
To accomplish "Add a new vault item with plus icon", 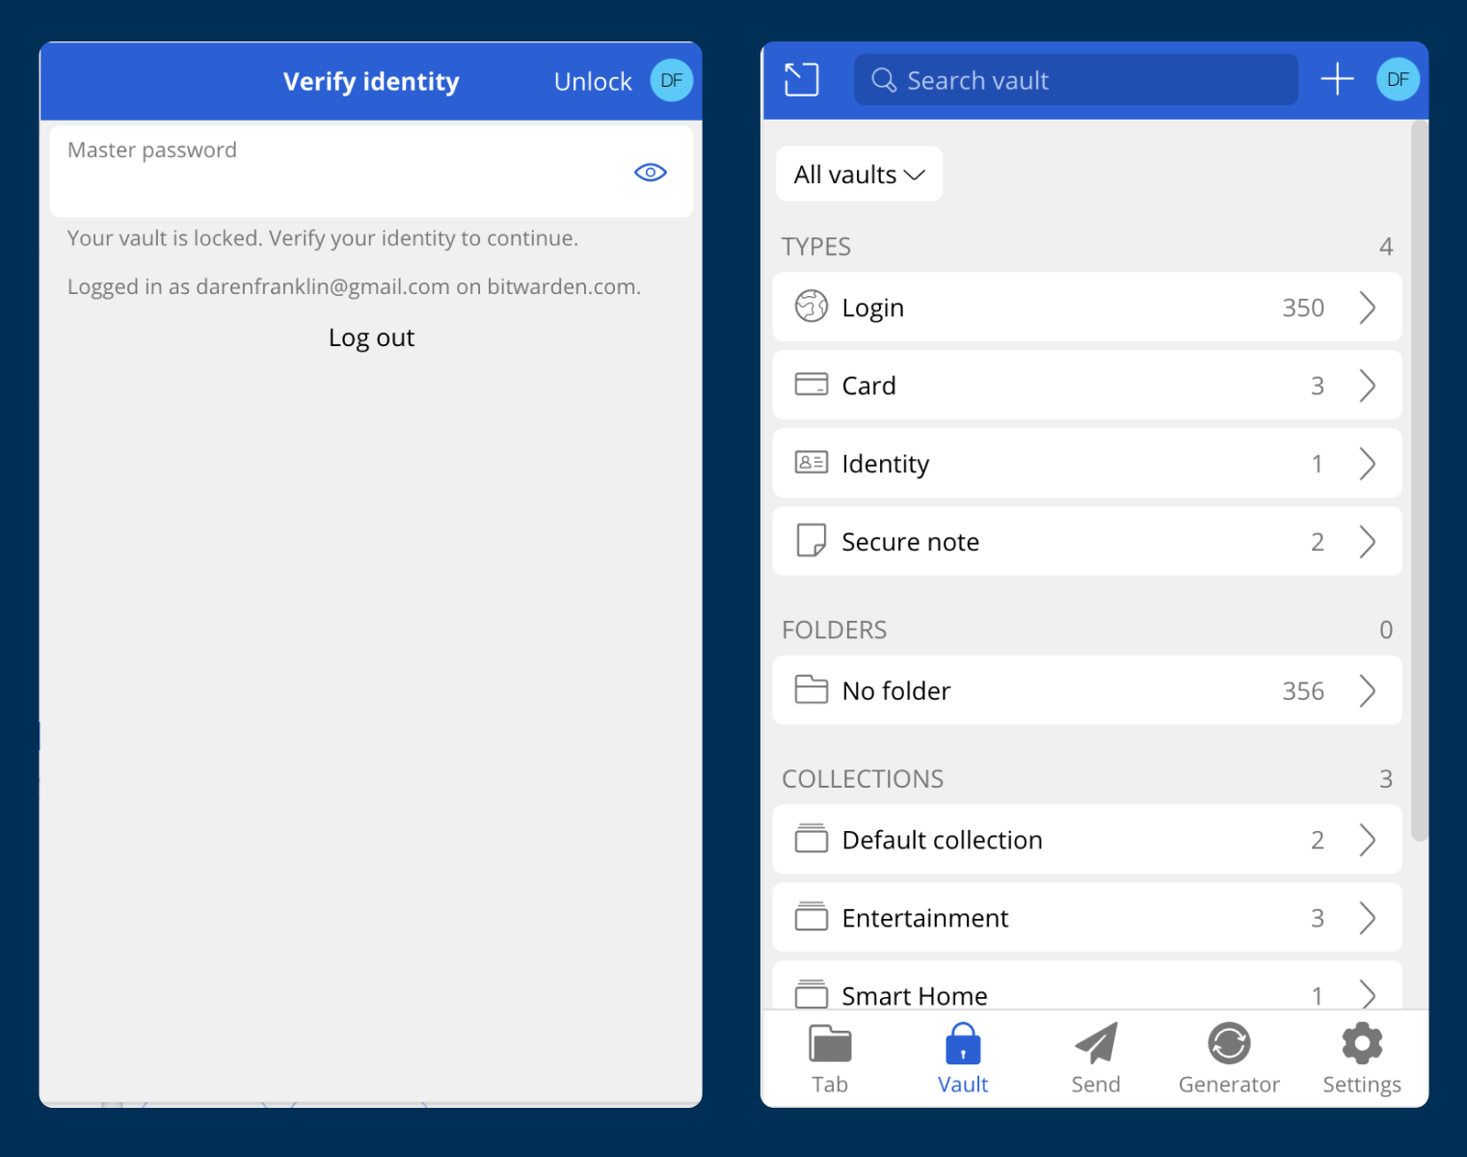I will 1337,79.
